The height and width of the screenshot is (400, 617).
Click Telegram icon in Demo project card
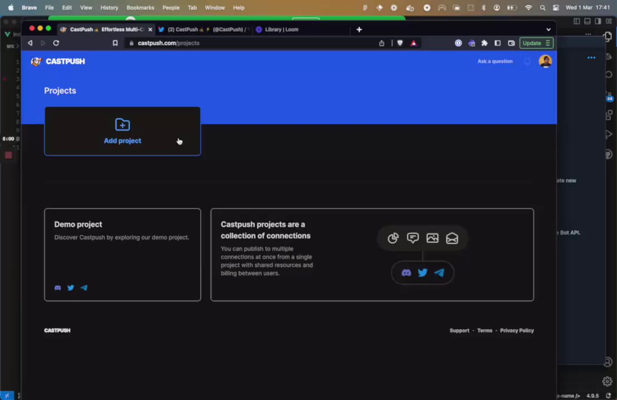(84, 288)
